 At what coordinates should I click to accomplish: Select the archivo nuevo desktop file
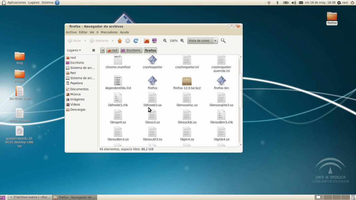[x=19, y=113]
